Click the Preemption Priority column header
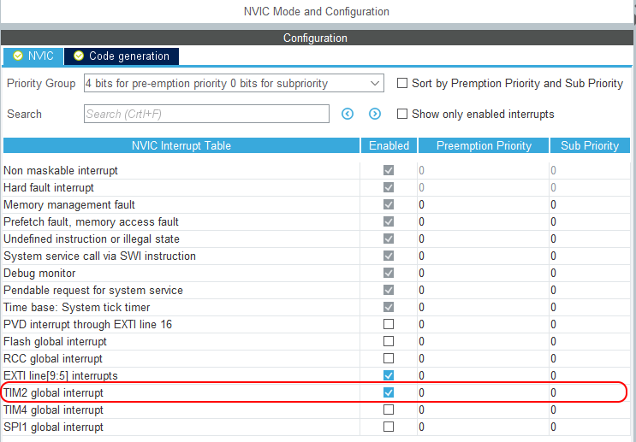 click(x=484, y=145)
